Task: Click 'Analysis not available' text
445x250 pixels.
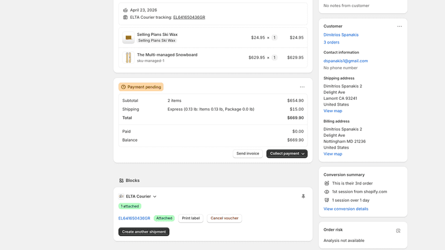Action: [343, 241]
